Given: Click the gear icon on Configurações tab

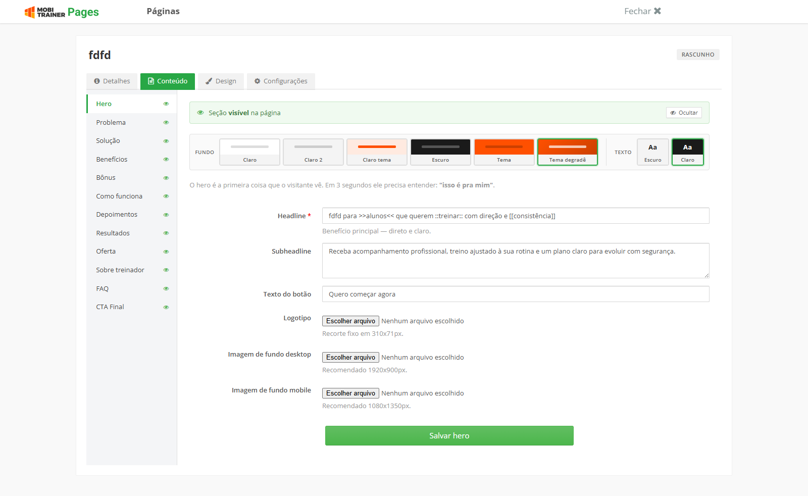Looking at the screenshot, I should [x=258, y=81].
